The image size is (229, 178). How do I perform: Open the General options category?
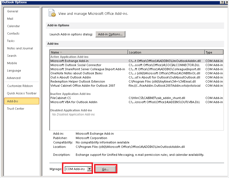point(13,11)
